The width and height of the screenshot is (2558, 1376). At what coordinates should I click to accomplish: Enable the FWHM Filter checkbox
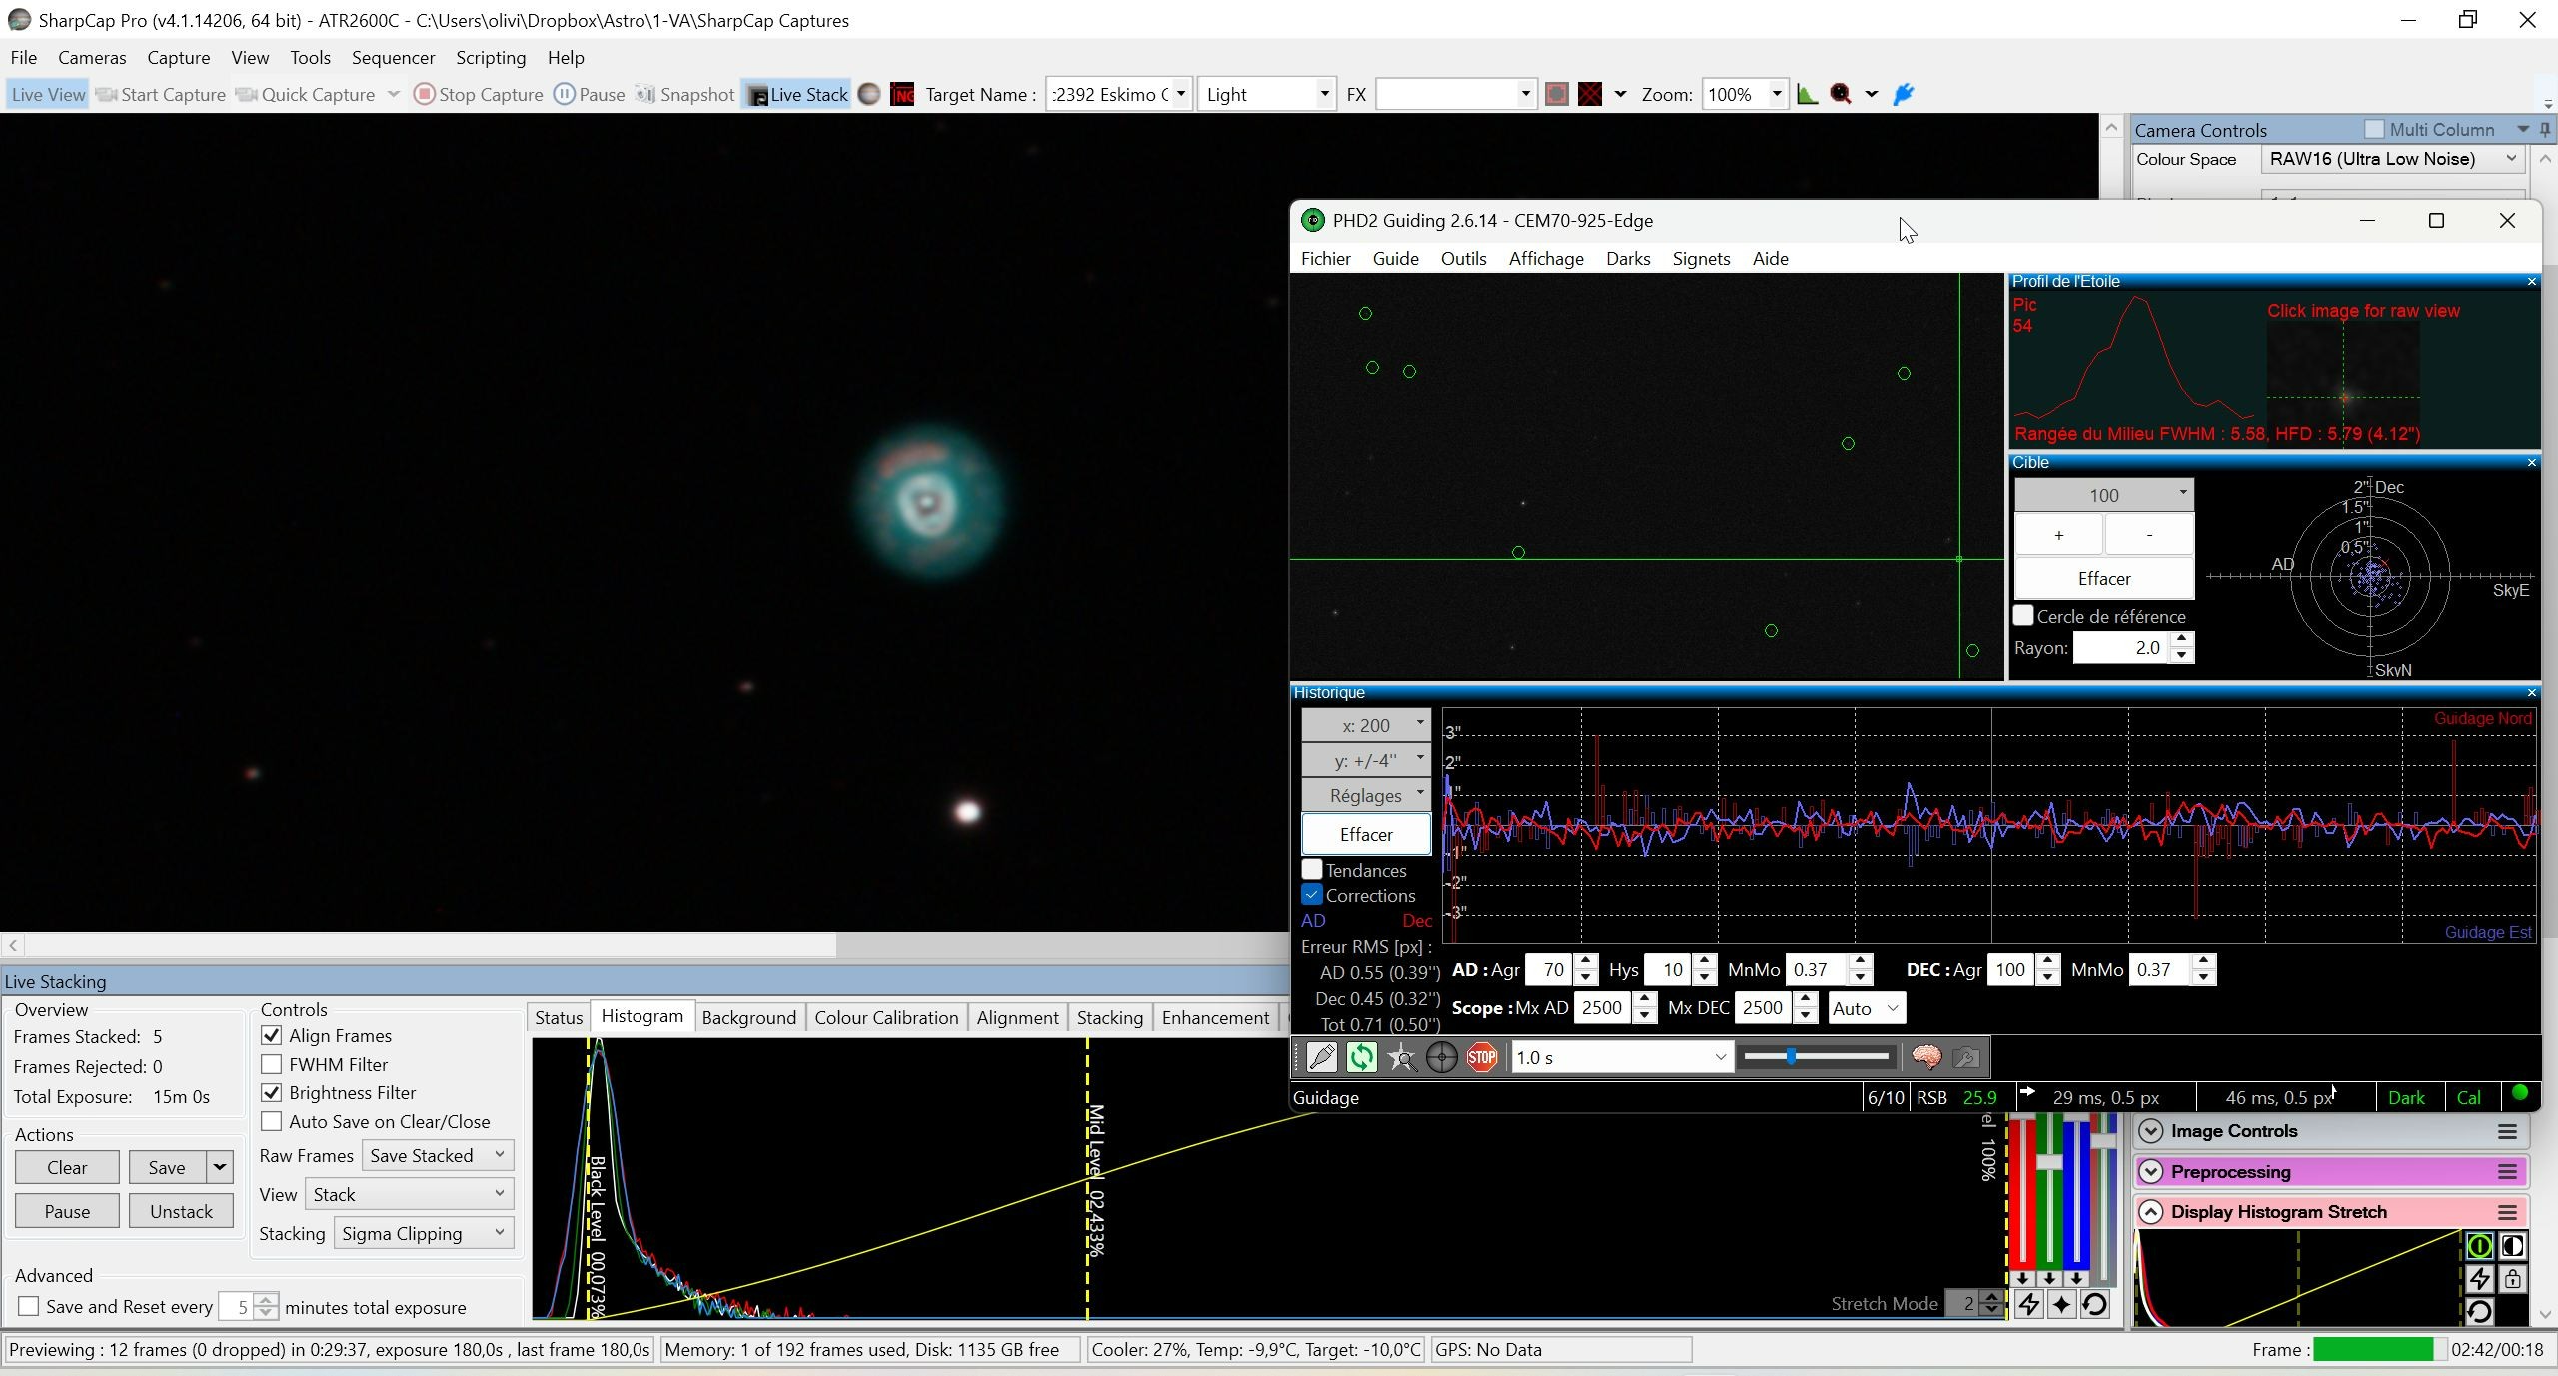(x=271, y=1064)
